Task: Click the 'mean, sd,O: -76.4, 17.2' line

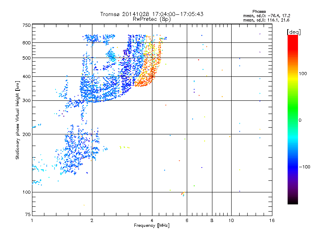Action: 266,16
